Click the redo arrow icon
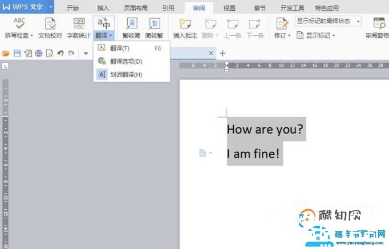The height and width of the screenshot is (249, 389). (71, 53)
